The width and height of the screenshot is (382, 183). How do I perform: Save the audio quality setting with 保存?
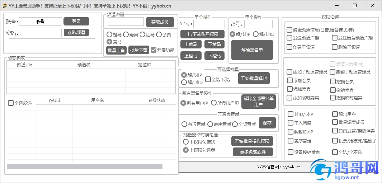click(267, 123)
